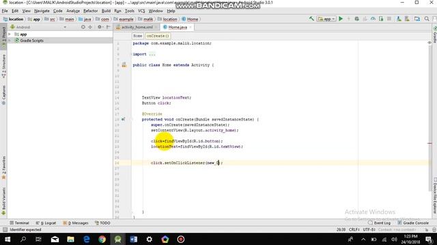Close the Home.java tab

[x=191, y=27]
